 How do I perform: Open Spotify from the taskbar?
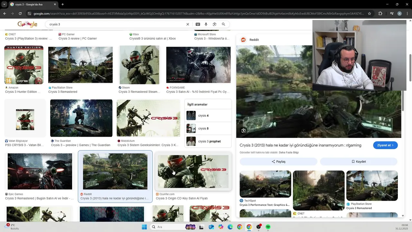pyautogui.click(x=268, y=227)
